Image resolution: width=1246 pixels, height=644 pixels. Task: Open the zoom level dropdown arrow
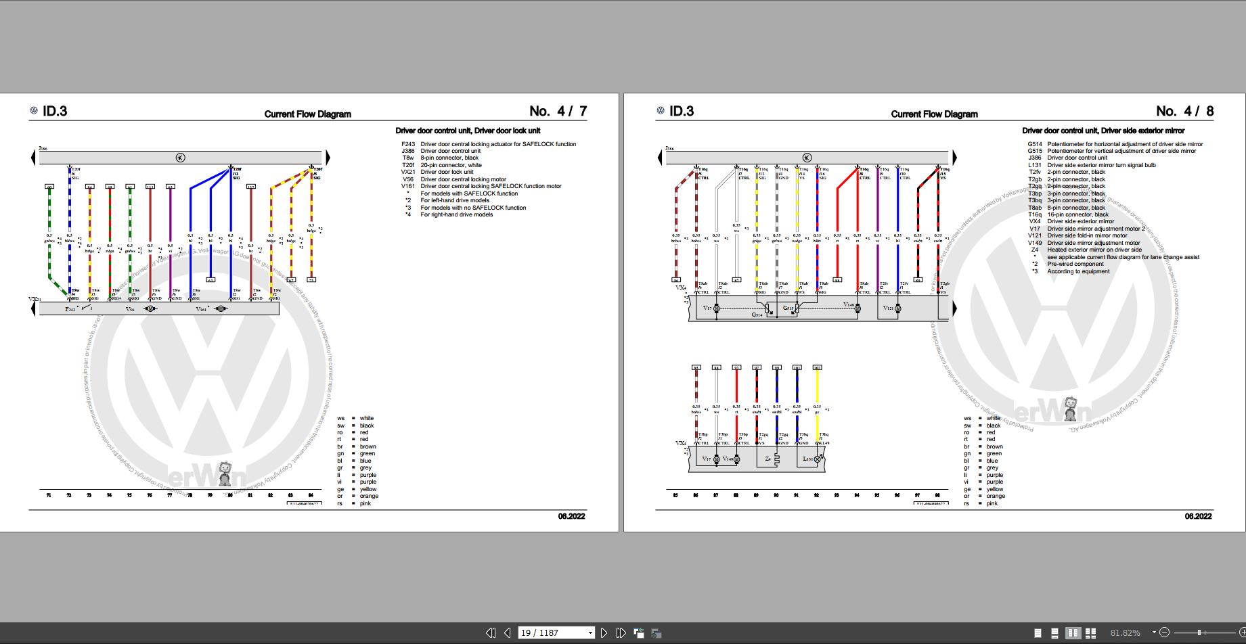(1154, 632)
